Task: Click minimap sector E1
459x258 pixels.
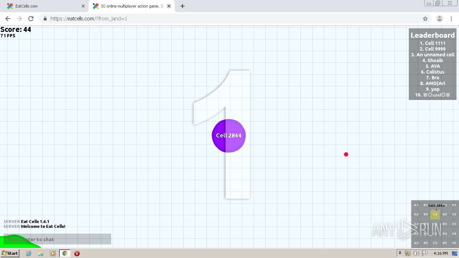Action: 454,205
